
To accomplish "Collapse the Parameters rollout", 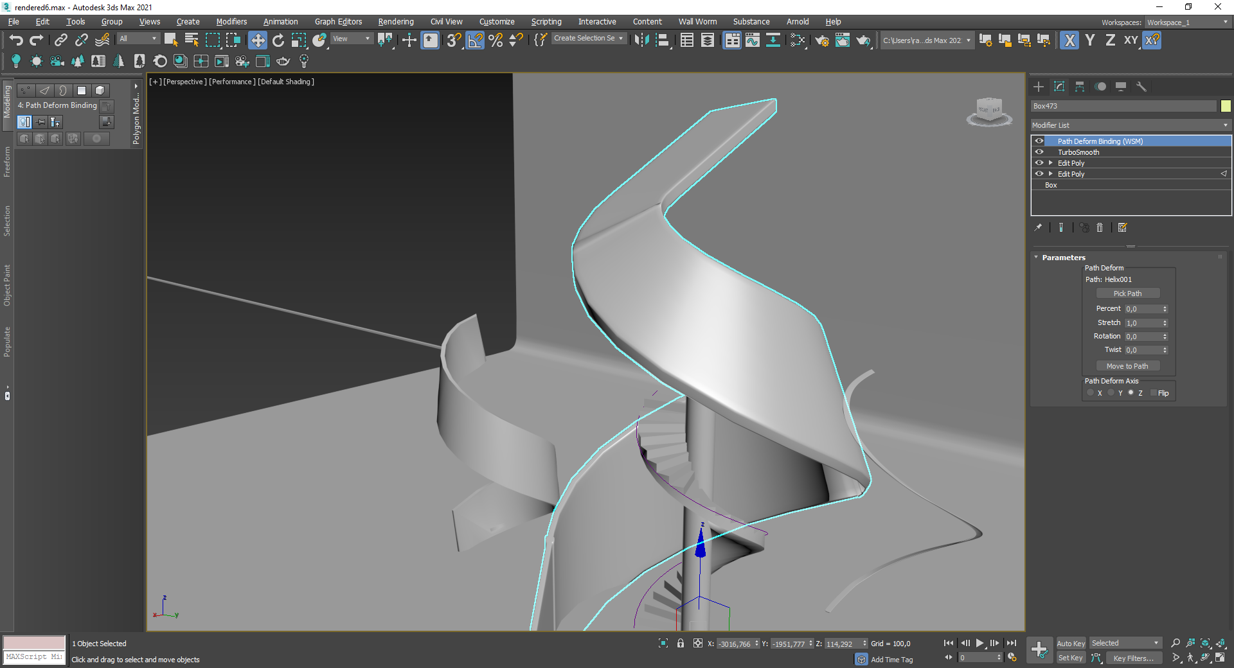I will (1036, 258).
